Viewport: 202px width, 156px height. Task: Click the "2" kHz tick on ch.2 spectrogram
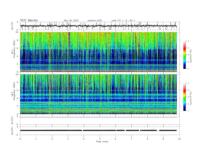[18, 106]
